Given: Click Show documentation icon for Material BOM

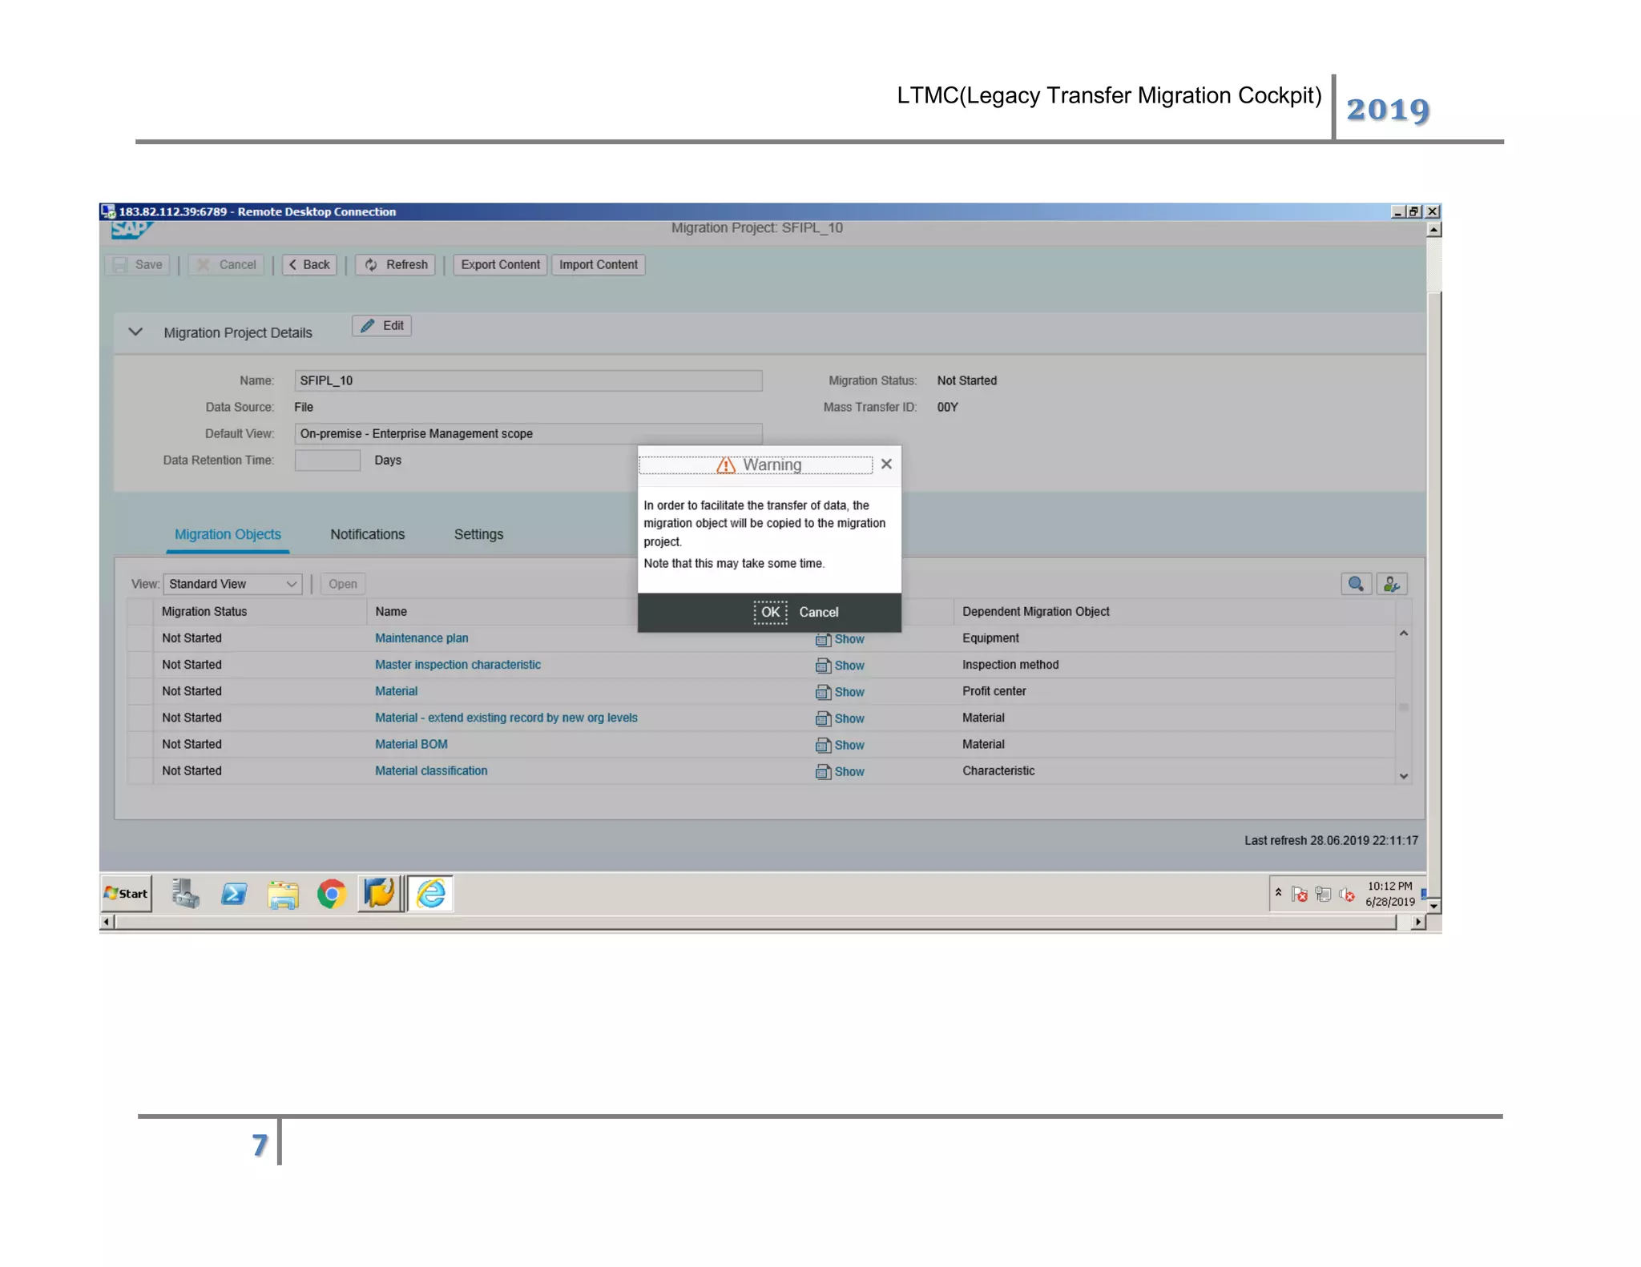Looking at the screenshot, I should click(823, 746).
